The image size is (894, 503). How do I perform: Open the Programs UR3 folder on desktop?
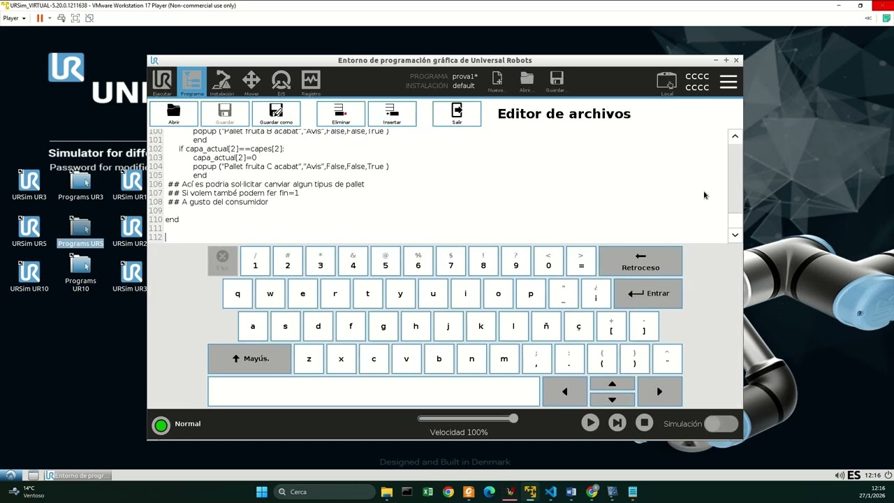80,185
